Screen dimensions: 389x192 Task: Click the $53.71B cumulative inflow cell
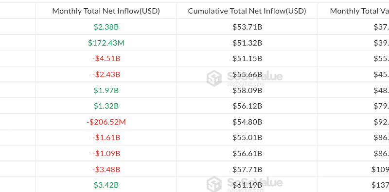pyautogui.click(x=248, y=27)
